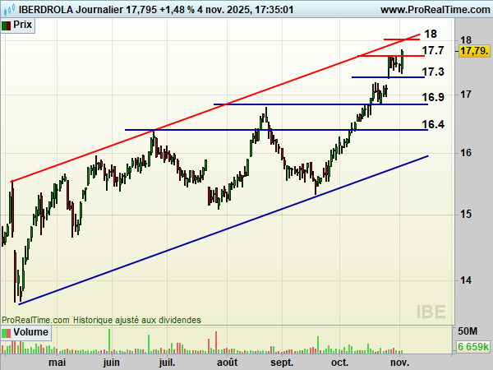The height and width of the screenshot is (370, 493).
Task: Click the www.ProRealTime.com link
Action: click(435, 9)
